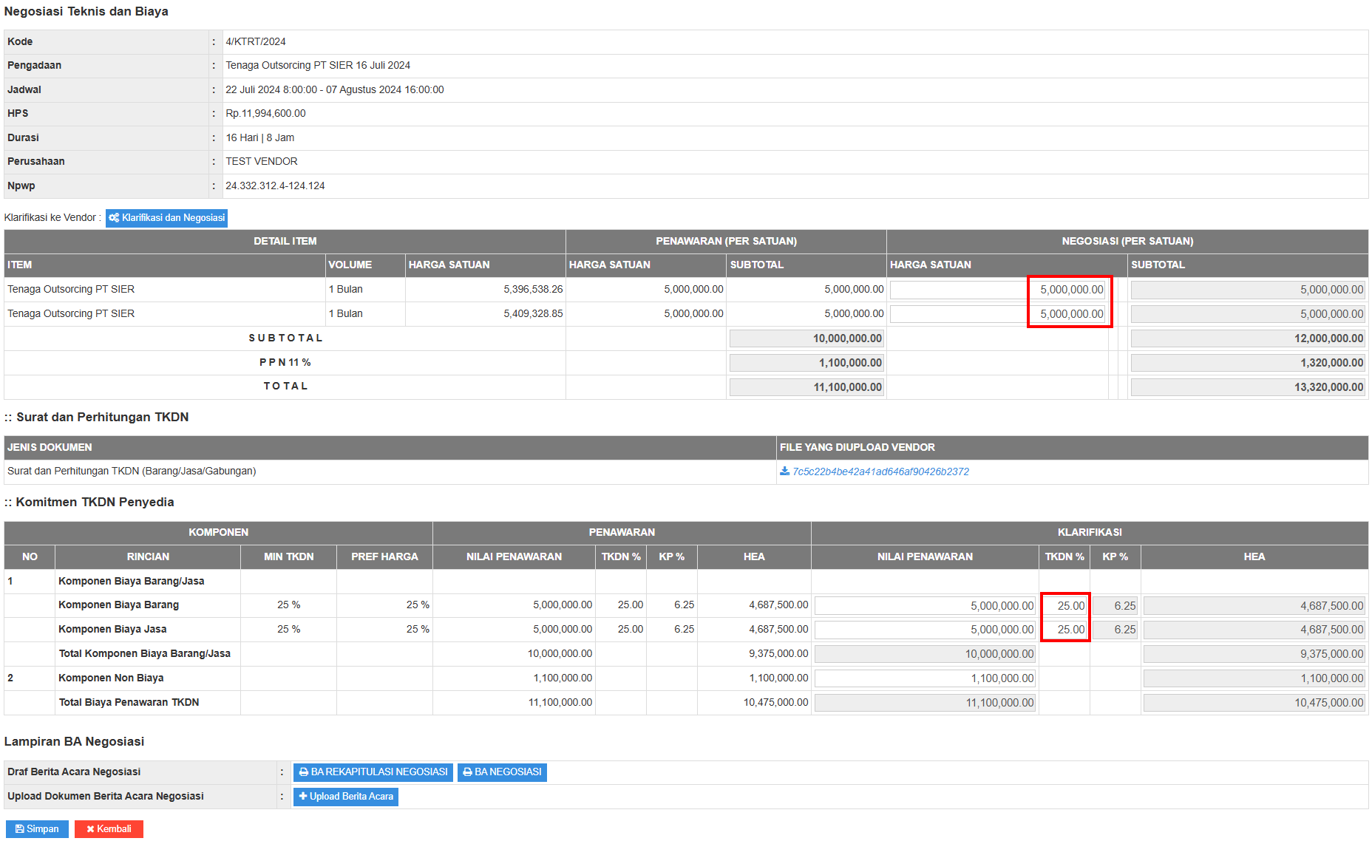Click the plus icon on Upload Berita Acara
1372x841 pixels.
[303, 797]
